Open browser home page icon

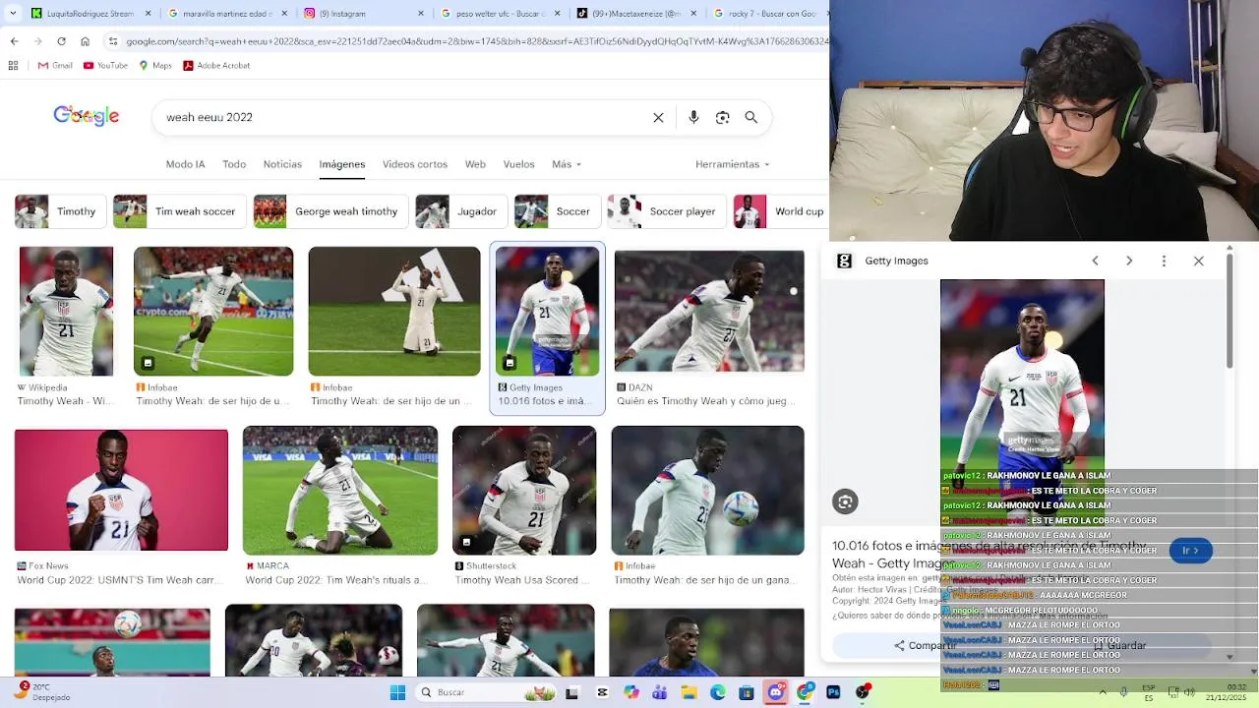(x=85, y=41)
